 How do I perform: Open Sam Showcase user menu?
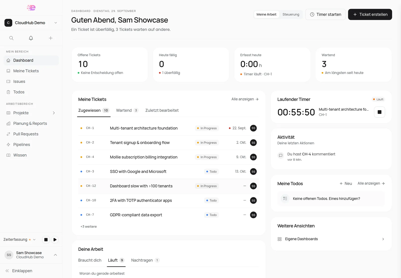(31, 255)
